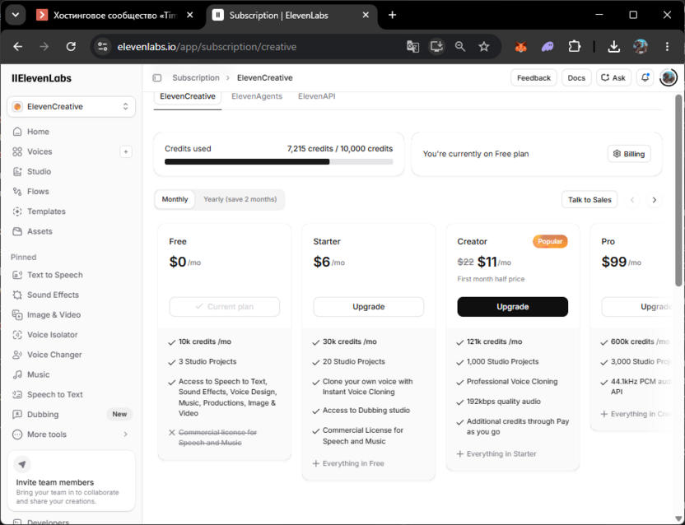Open user avatar account menu
This screenshot has height=525, width=685.
pyautogui.click(x=668, y=77)
